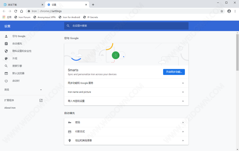239x151 pixels.
Task: Close the 设置 tab
Action: coord(86,5)
